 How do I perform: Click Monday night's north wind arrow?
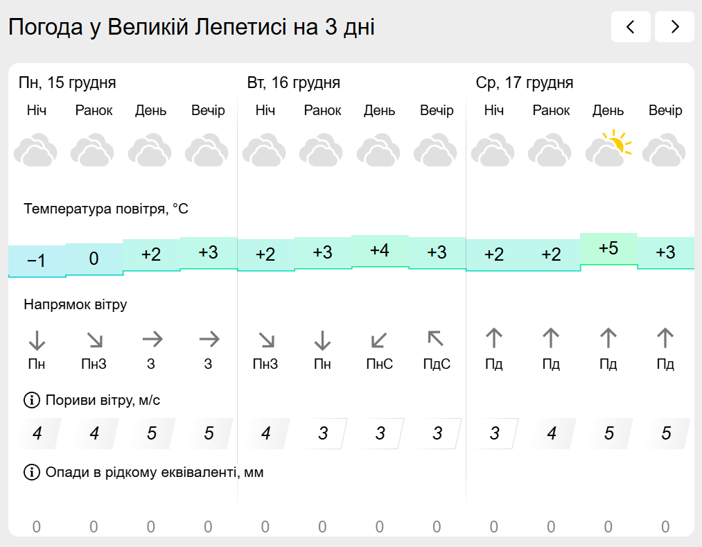coord(37,340)
